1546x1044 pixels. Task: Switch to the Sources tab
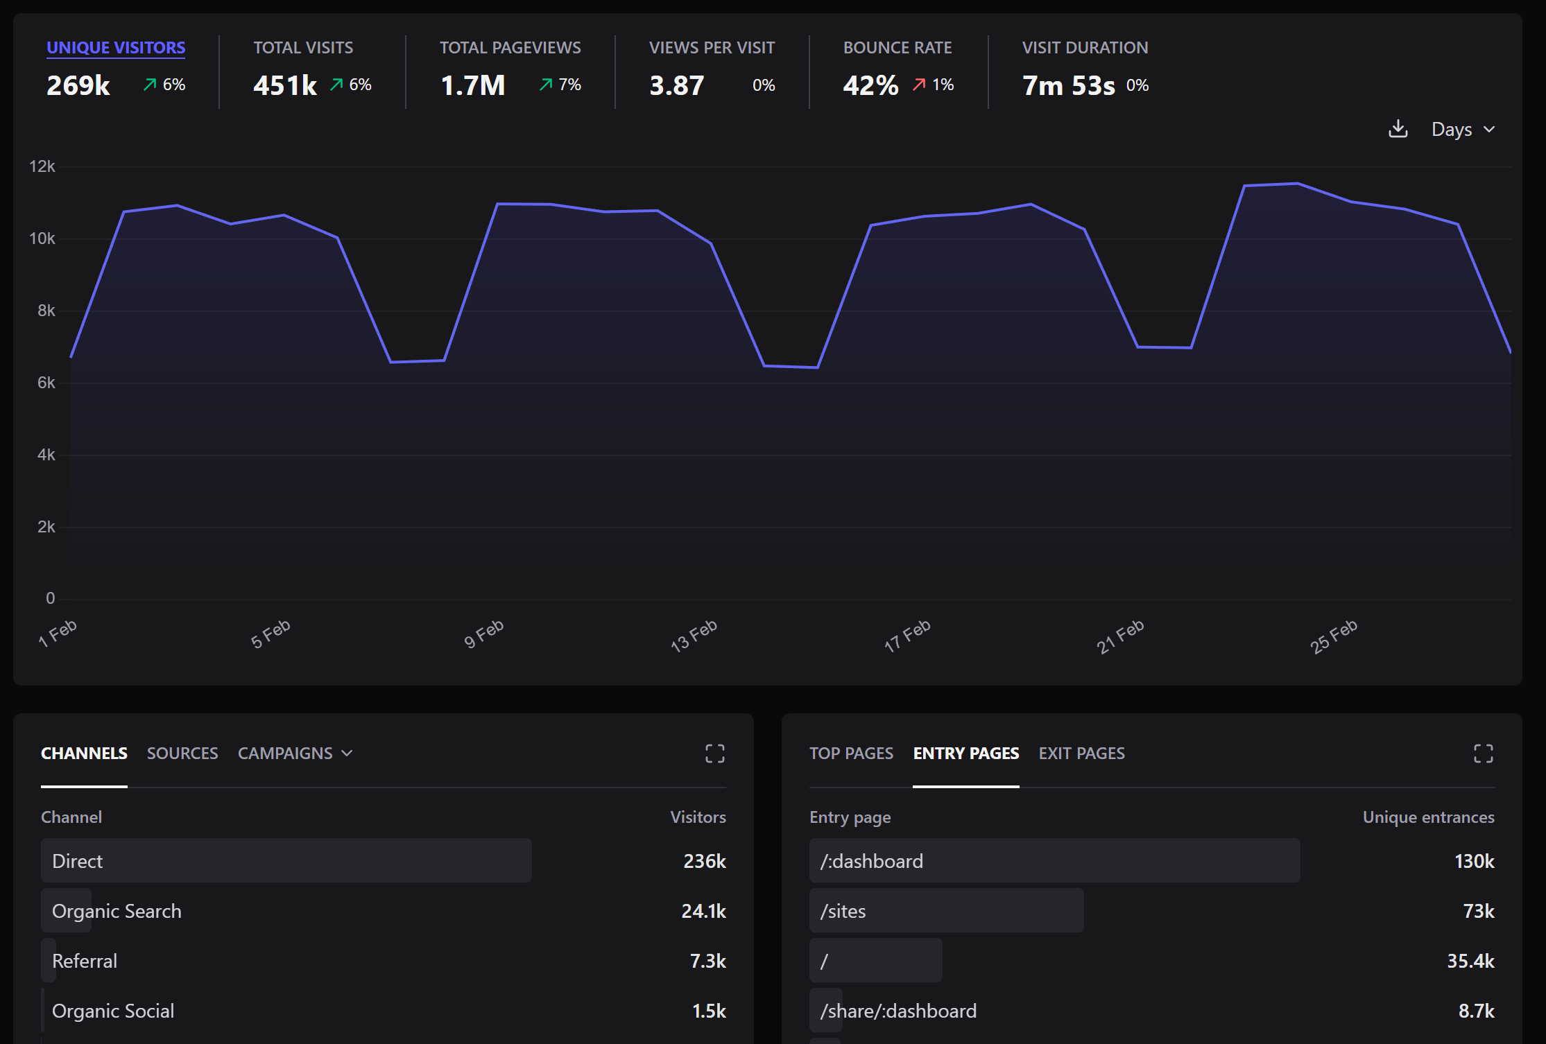[182, 753]
